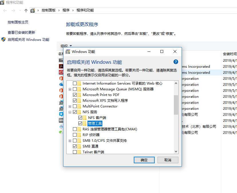This screenshot has width=237, height=193.
Task: Toggle the 管理工具 checkbox under NFS
Action: [80, 123]
